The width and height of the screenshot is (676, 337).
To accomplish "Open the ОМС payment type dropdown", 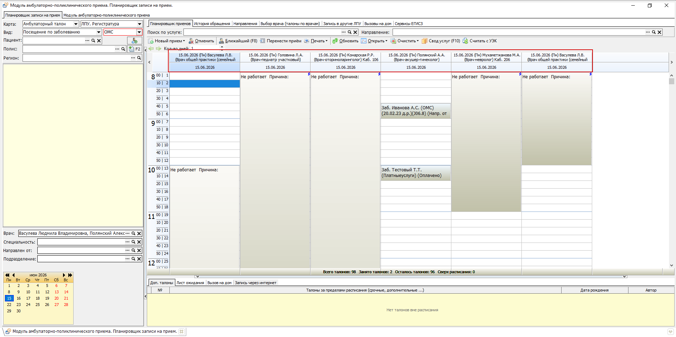I will 139,32.
